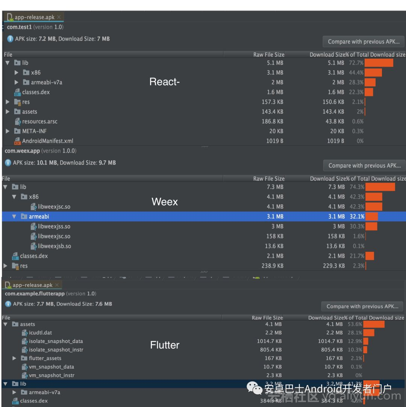Screen dimensions: 406x407
Task: Click the icudtl.dat file icon
Action: [x=25, y=333]
